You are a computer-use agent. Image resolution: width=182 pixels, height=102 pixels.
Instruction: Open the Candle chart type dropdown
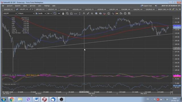pyautogui.click(x=41, y=14)
